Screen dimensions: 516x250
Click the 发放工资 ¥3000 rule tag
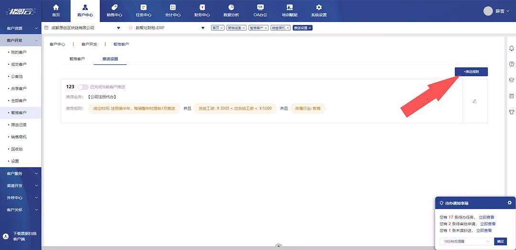[235, 108]
